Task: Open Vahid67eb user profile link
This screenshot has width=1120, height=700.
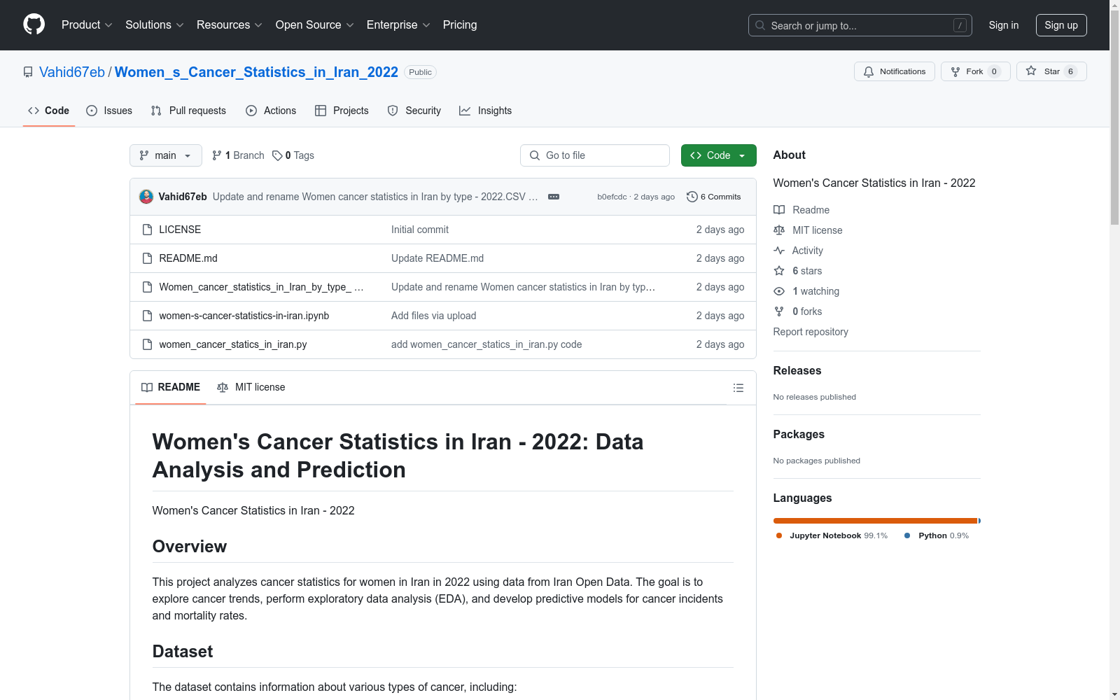Action: [x=72, y=72]
